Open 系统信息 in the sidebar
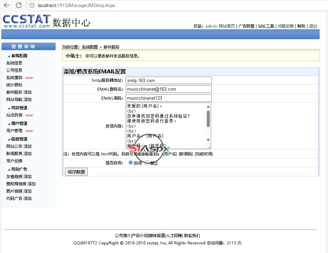This screenshot has height=253, width=328. (14, 63)
